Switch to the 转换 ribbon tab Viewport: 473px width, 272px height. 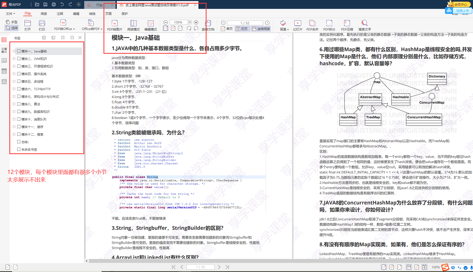tap(92, 14)
